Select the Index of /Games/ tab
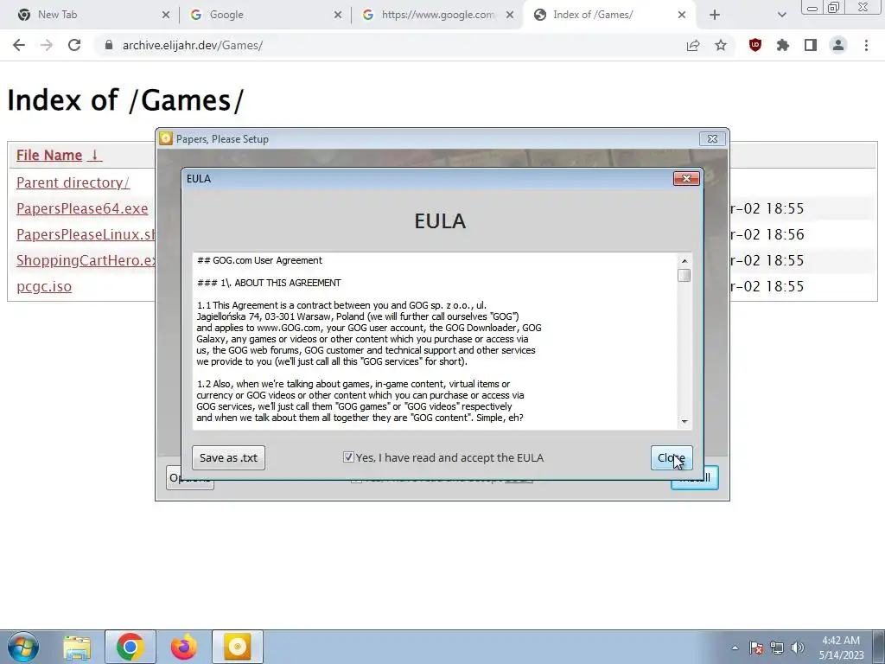This screenshot has height=664, width=885. point(608,15)
